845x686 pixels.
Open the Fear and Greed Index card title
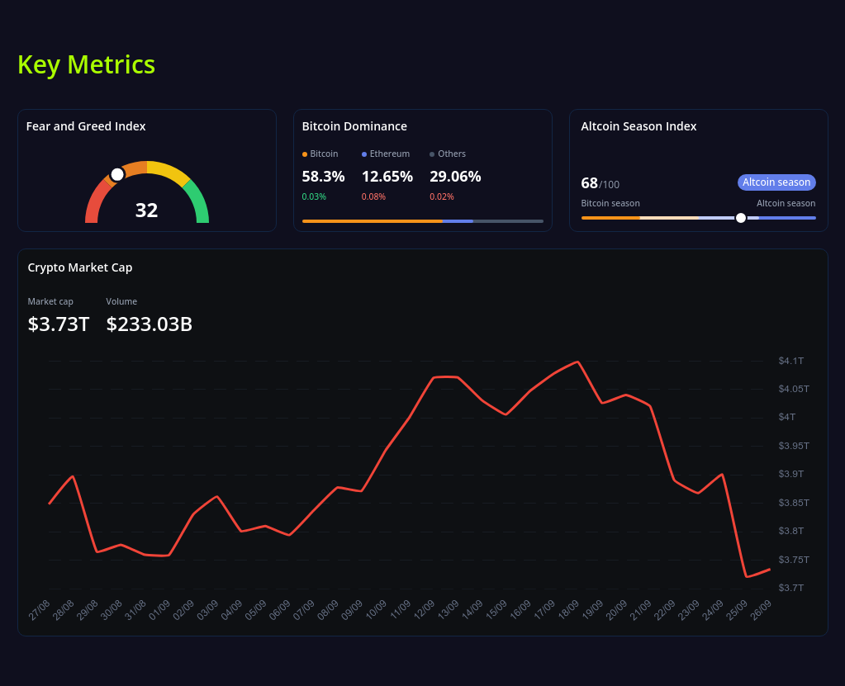pyautogui.click(x=86, y=126)
